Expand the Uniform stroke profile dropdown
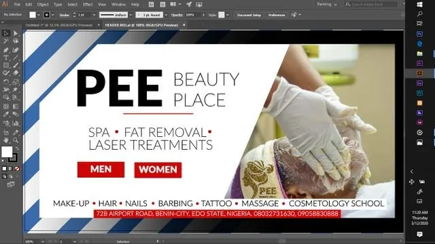Screen dimensions: 435x244 [x=130, y=15]
